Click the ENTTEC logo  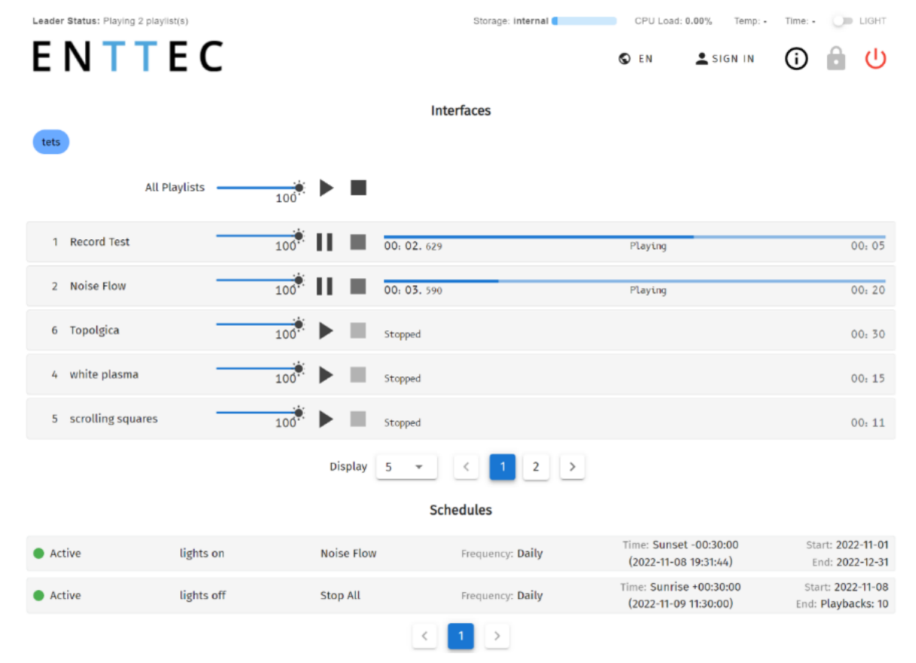coord(127,57)
